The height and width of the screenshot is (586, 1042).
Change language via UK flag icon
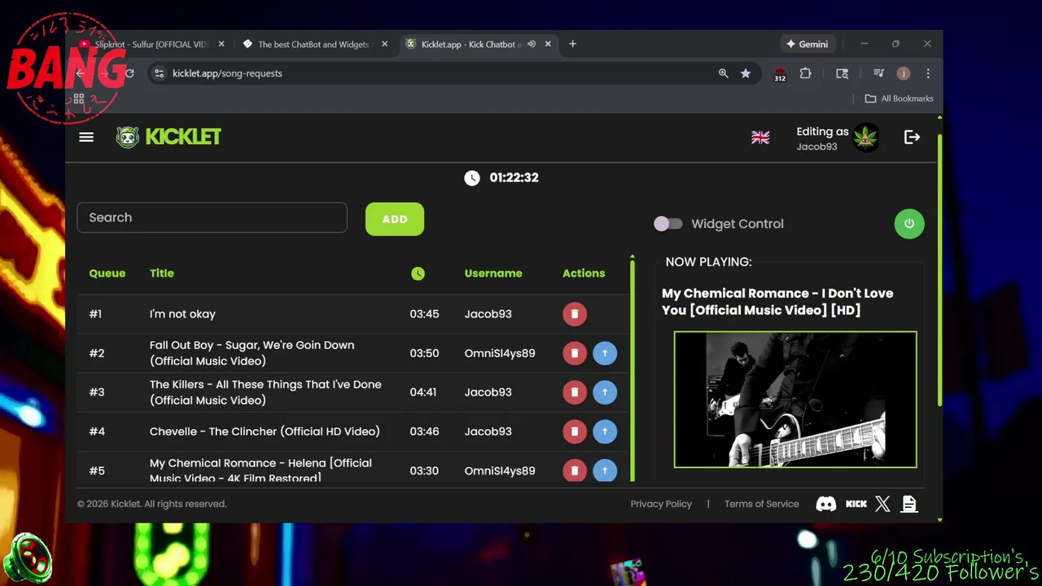[760, 138]
